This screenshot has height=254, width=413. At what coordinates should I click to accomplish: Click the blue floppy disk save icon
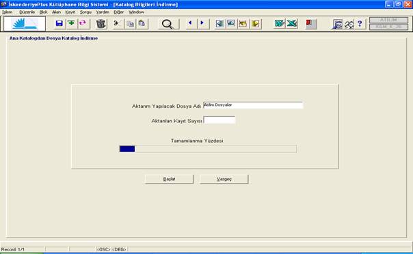tap(59, 24)
